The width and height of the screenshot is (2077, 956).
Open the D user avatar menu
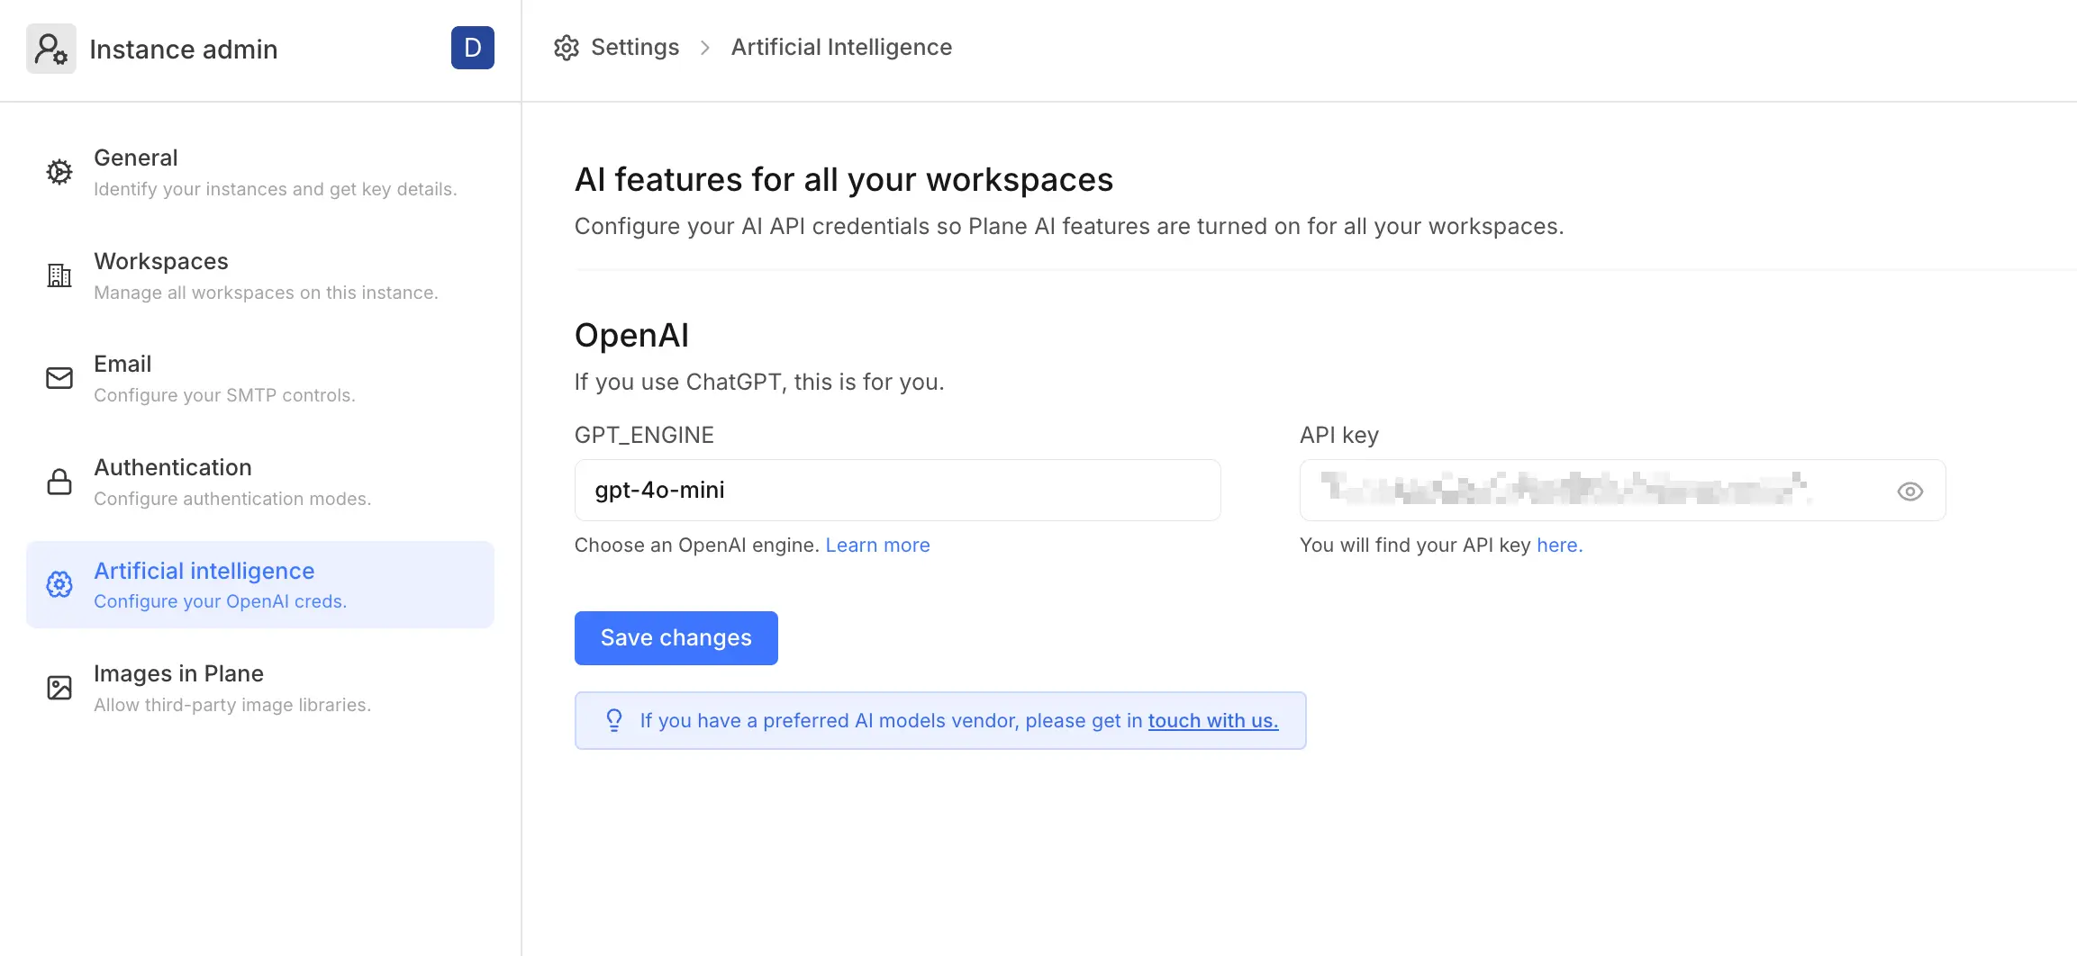[x=472, y=48]
